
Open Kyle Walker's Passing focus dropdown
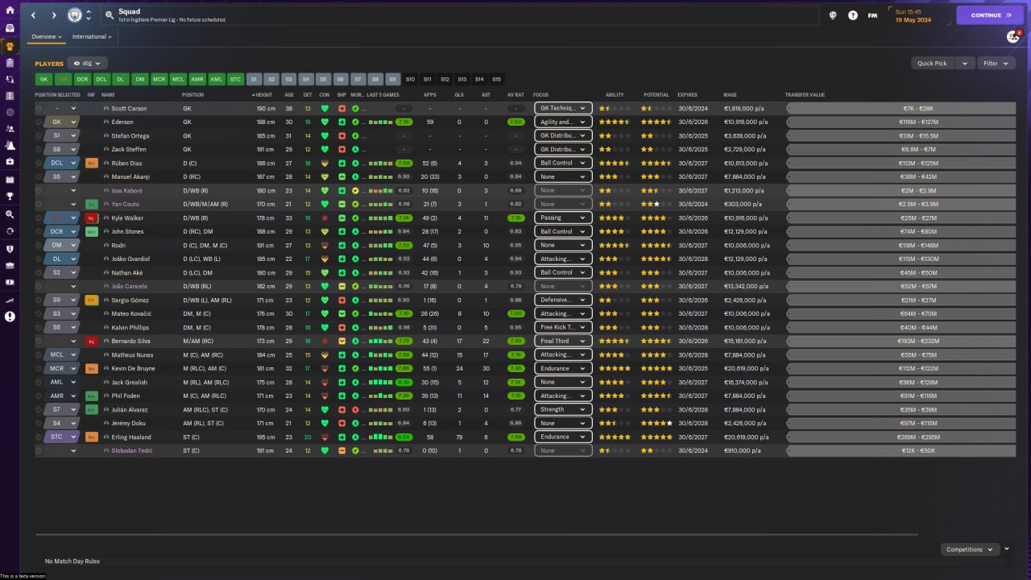click(563, 218)
